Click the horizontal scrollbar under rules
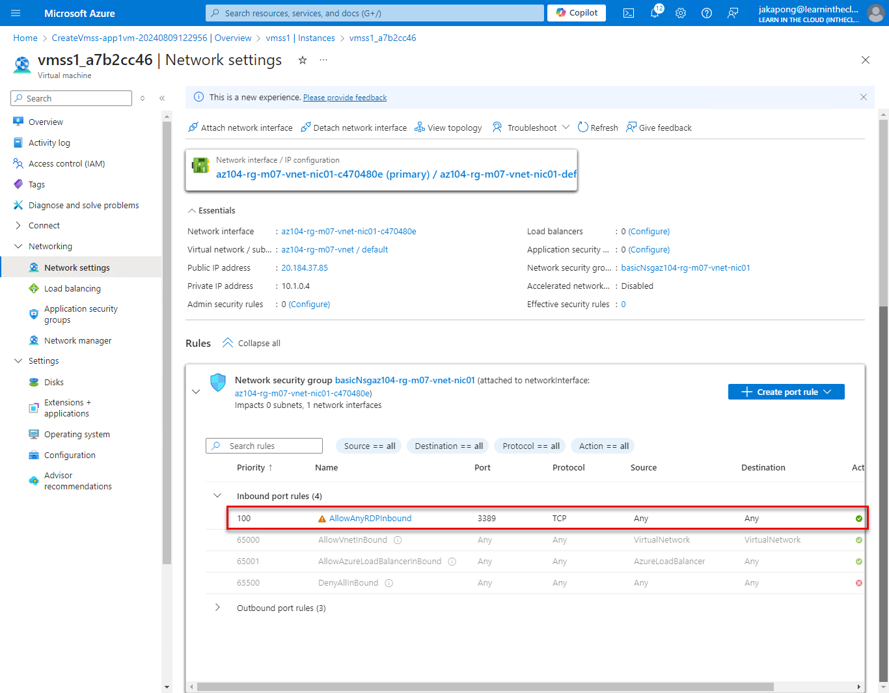The width and height of the screenshot is (889, 693). tap(485, 686)
